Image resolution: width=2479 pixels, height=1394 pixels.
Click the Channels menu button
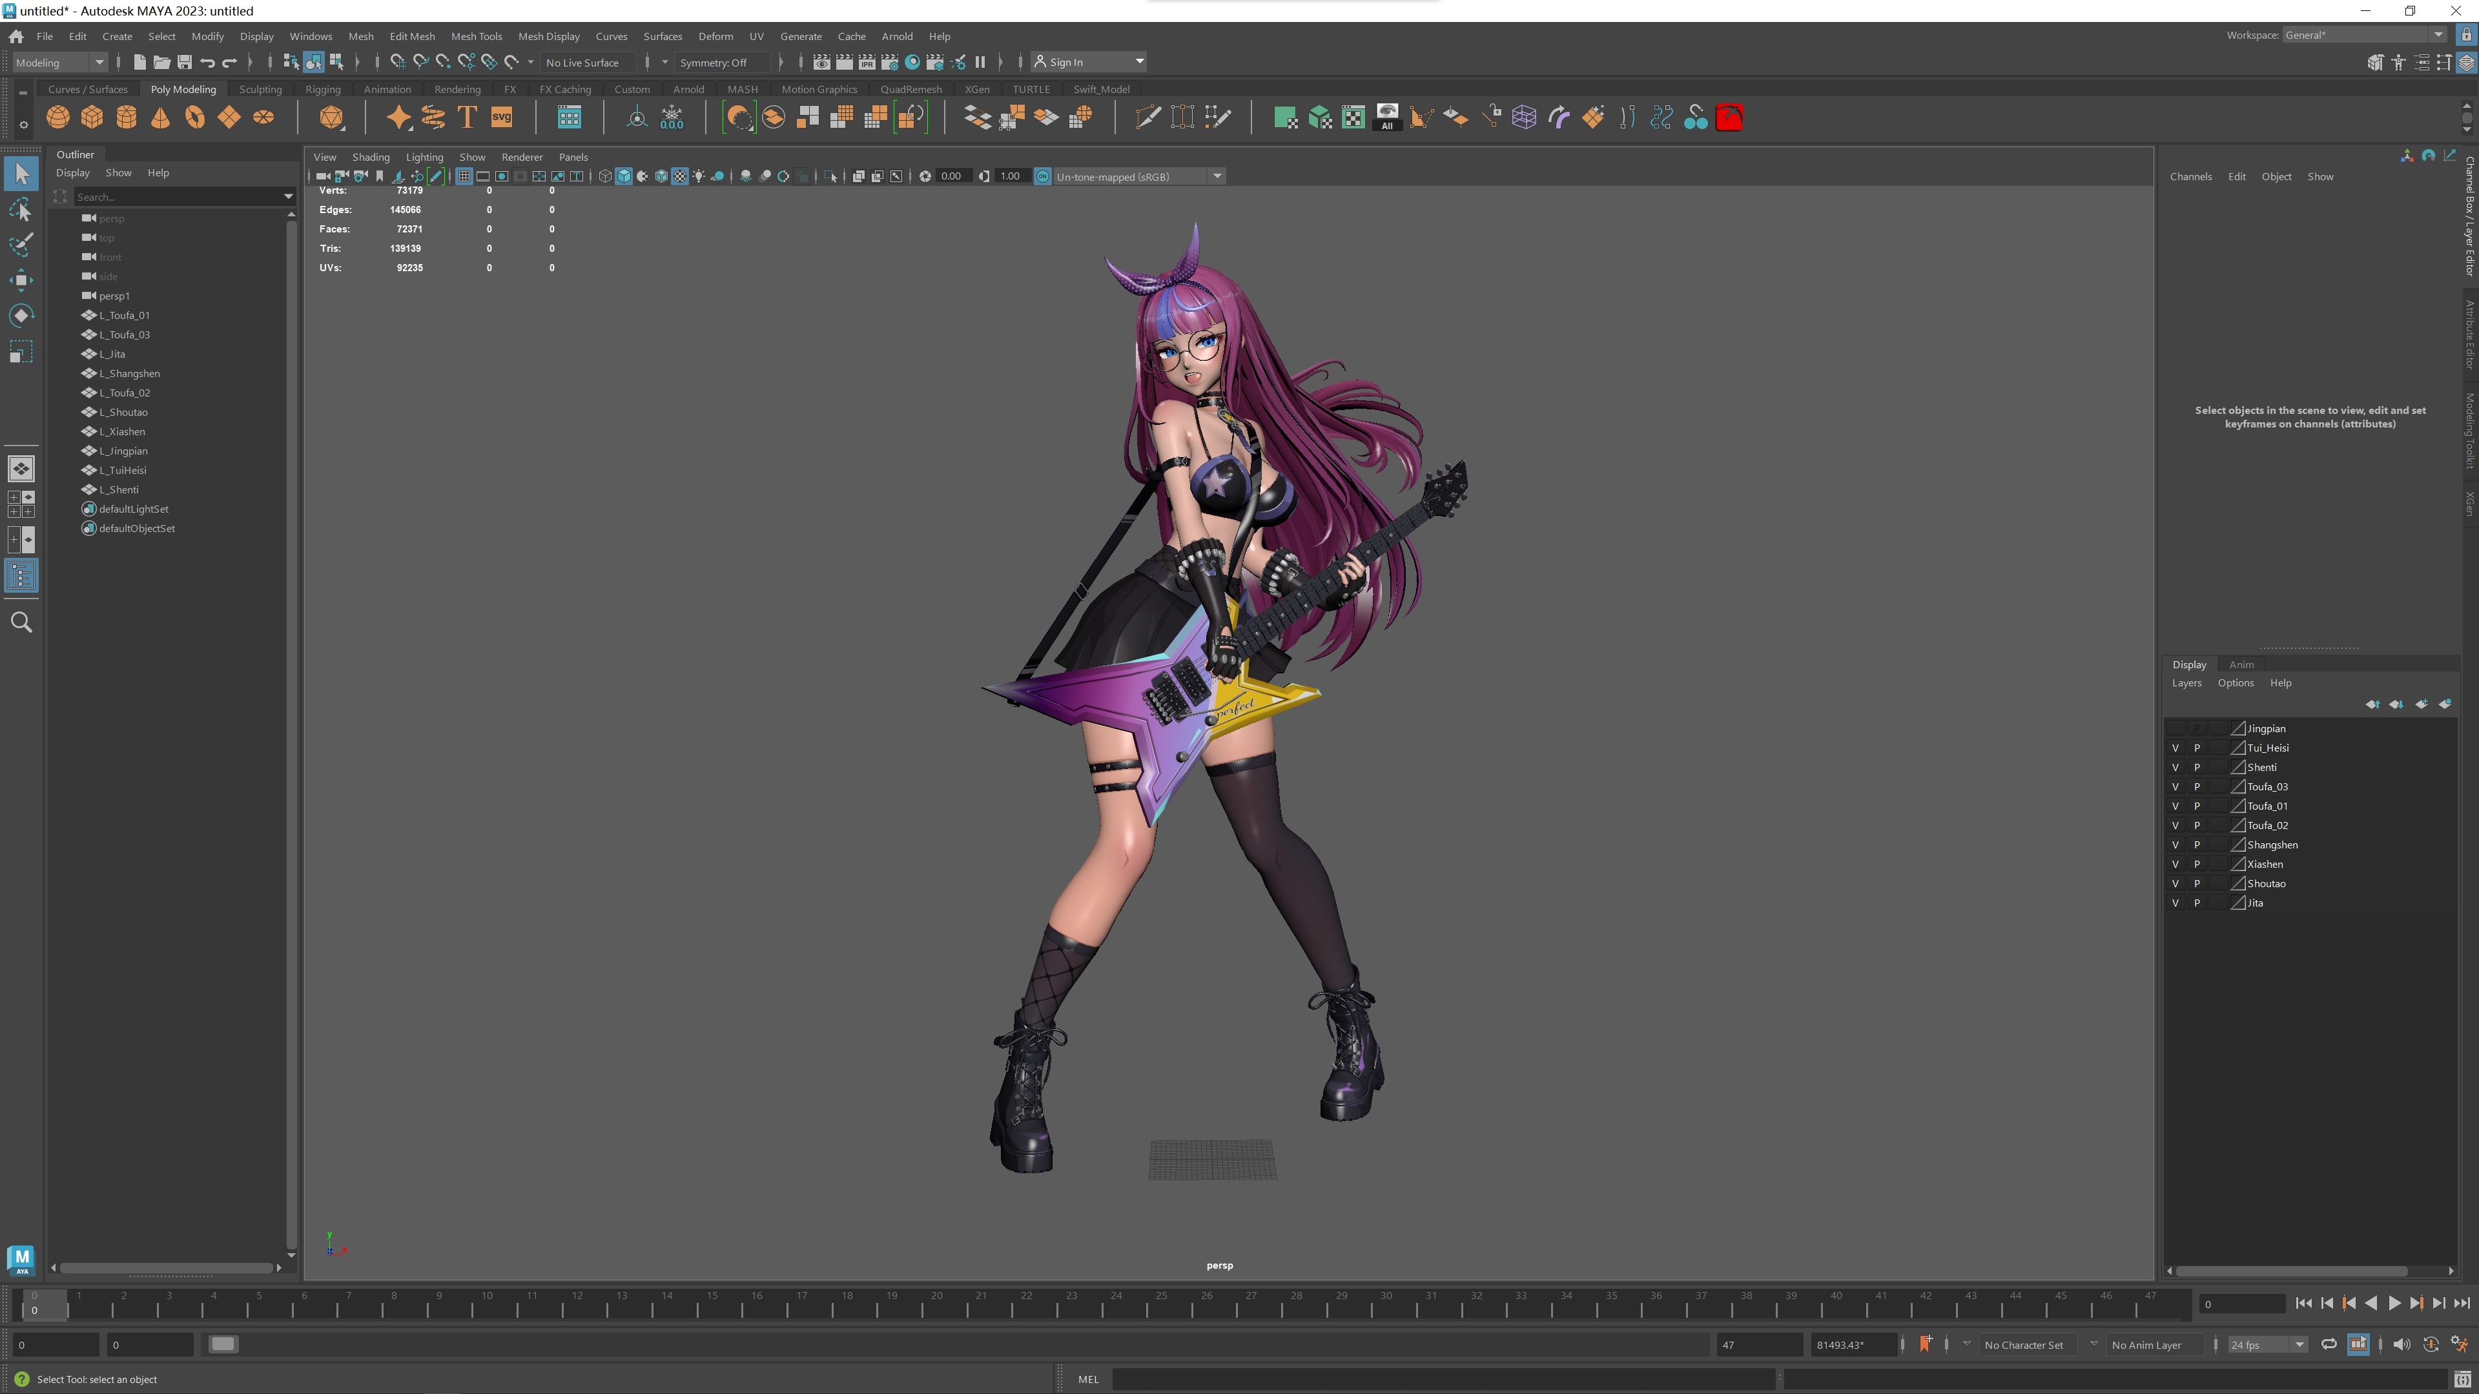coord(2190,176)
